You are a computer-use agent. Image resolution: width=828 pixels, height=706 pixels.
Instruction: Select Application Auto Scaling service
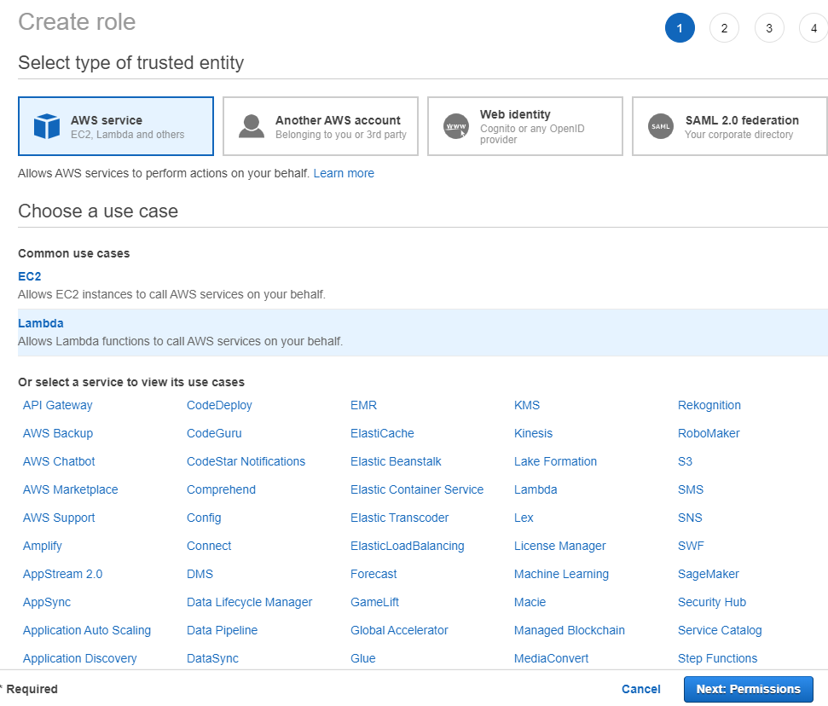pyautogui.click(x=87, y=630)
